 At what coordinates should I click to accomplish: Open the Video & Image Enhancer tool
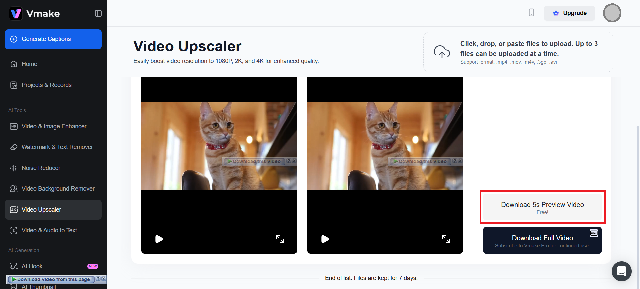[x=53, y=126]
